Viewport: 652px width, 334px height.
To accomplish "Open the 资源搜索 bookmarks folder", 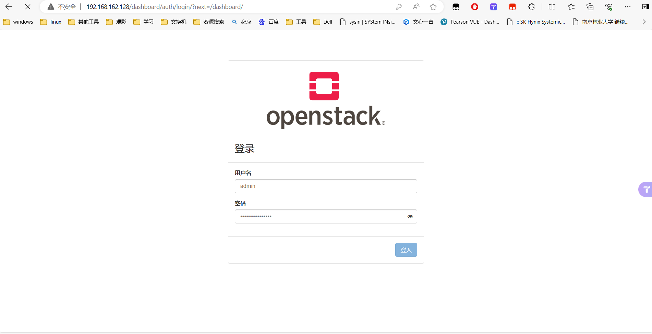I will 209,22.
